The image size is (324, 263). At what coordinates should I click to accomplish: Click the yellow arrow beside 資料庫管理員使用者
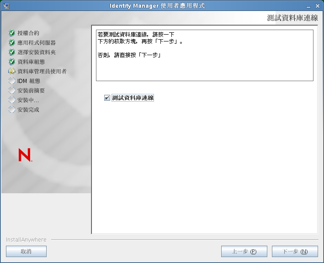coord(12,71)
